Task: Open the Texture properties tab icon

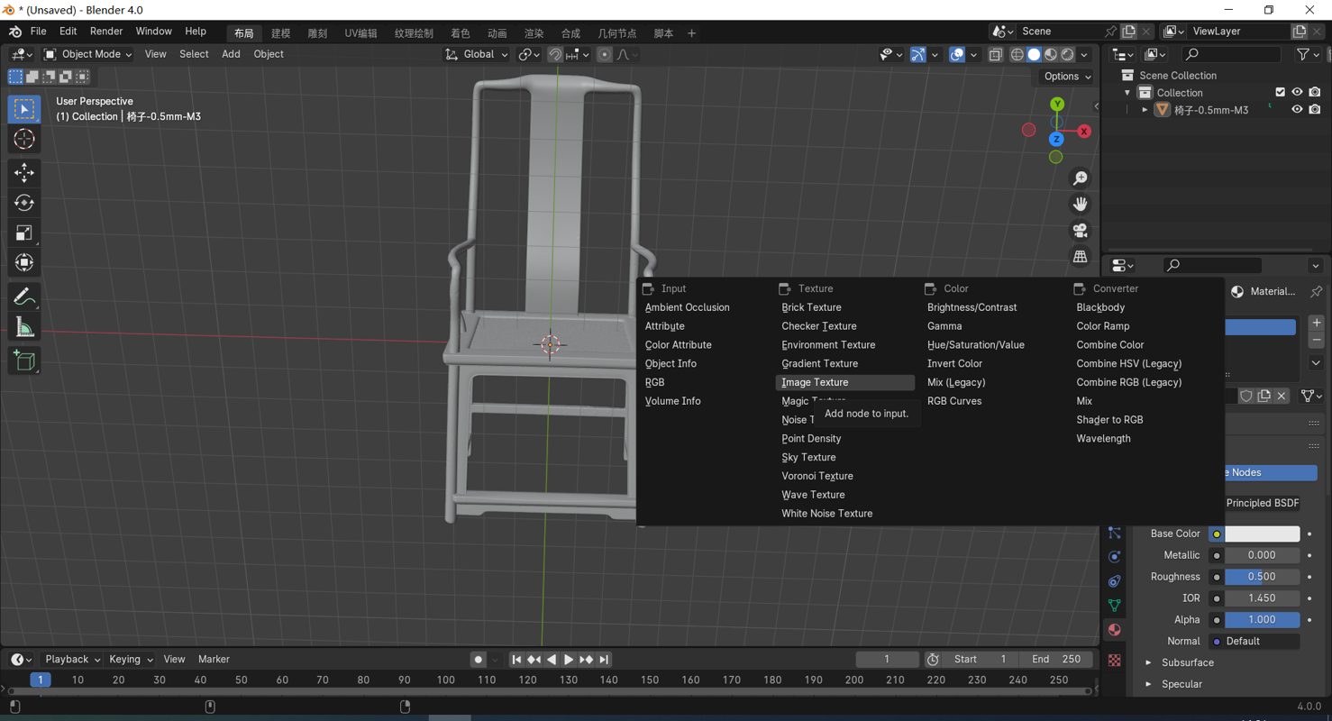Action: 1115,661
